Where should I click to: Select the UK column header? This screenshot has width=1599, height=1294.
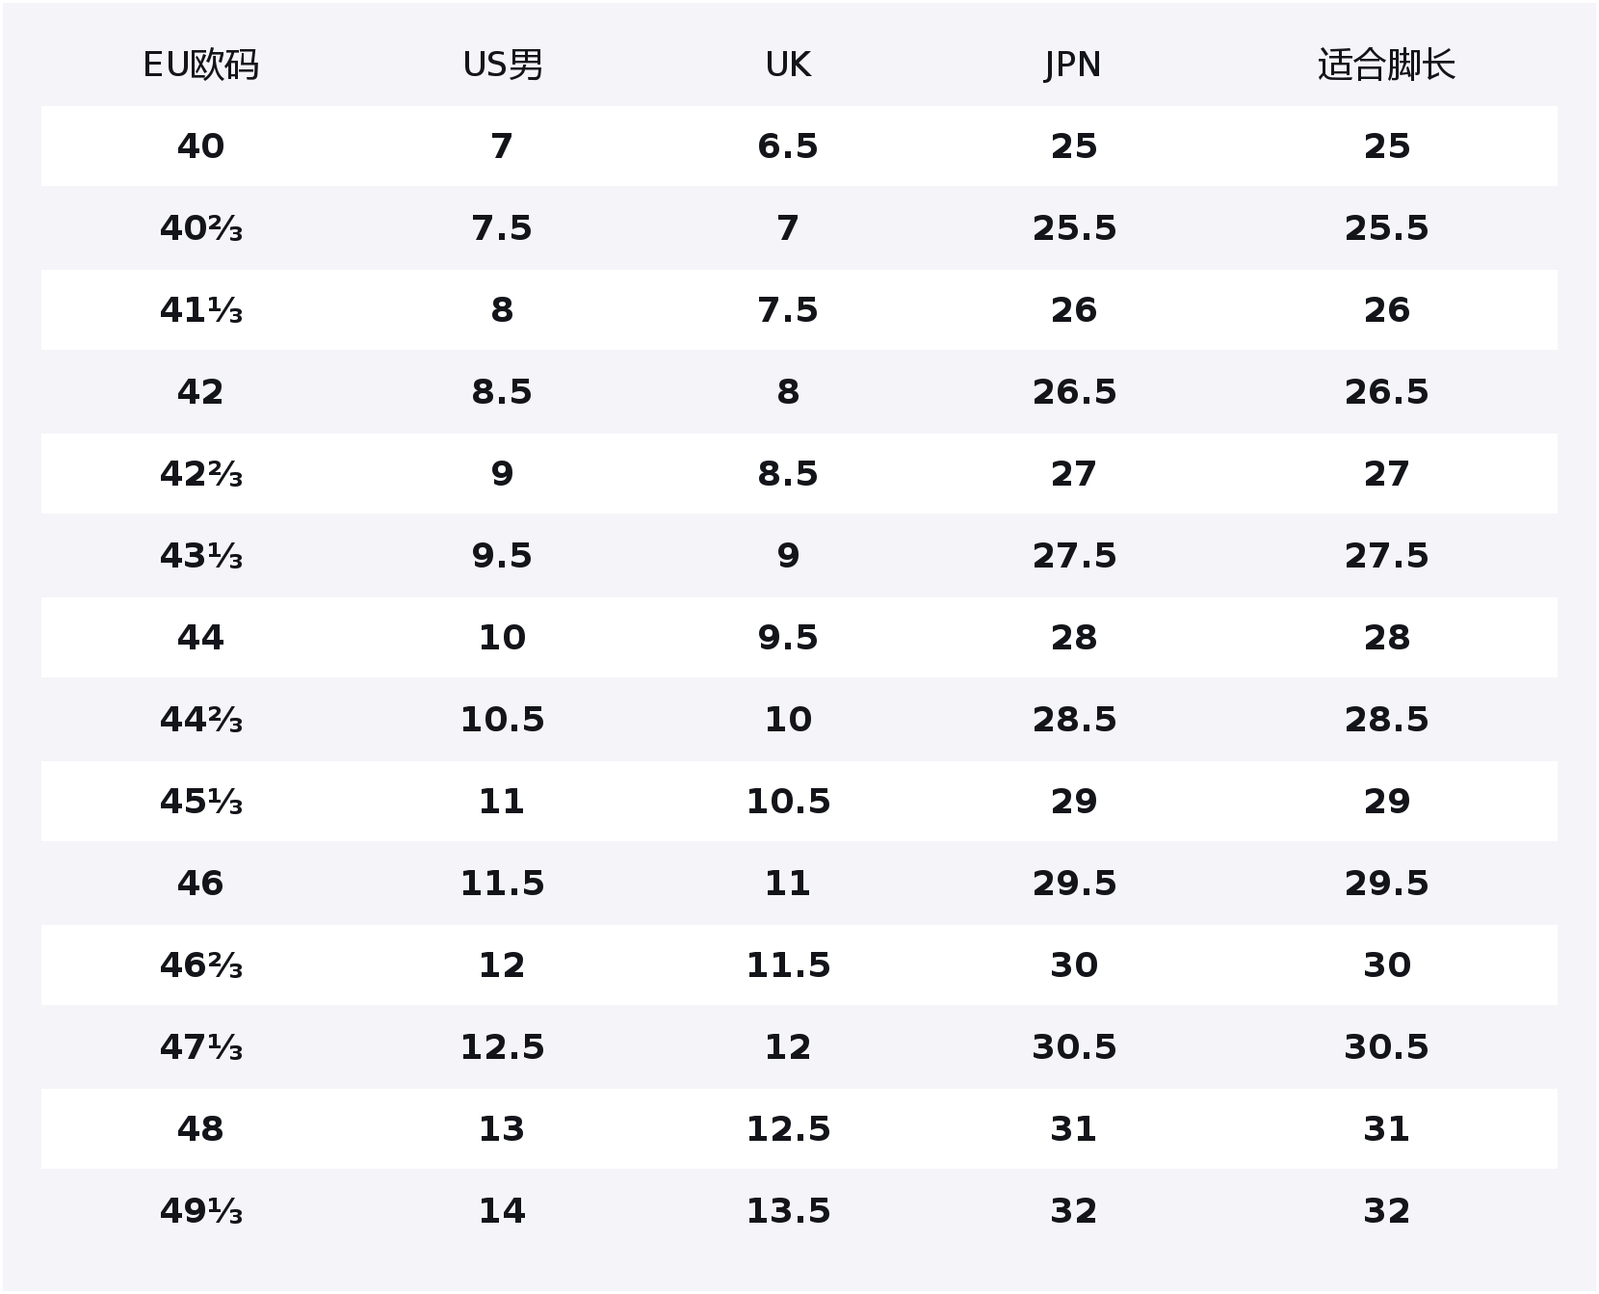point(788,65)
